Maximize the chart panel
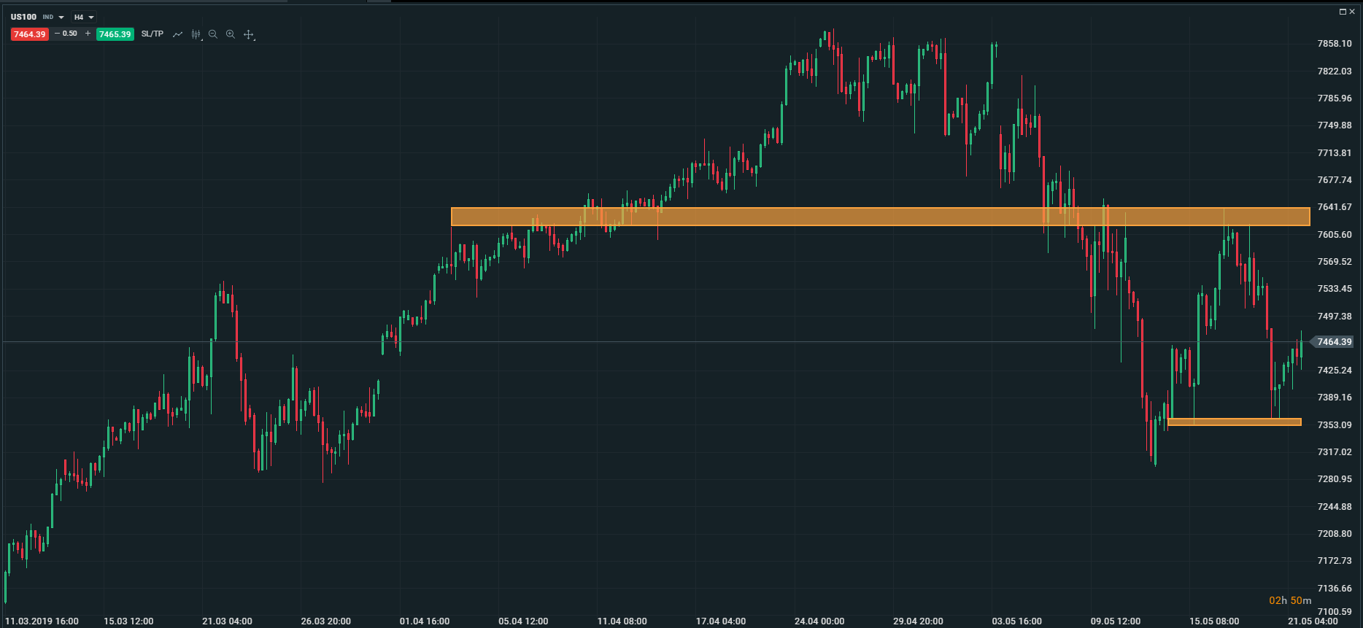The height and width of the screenshot is (628, 1363). coord(1343,12)
